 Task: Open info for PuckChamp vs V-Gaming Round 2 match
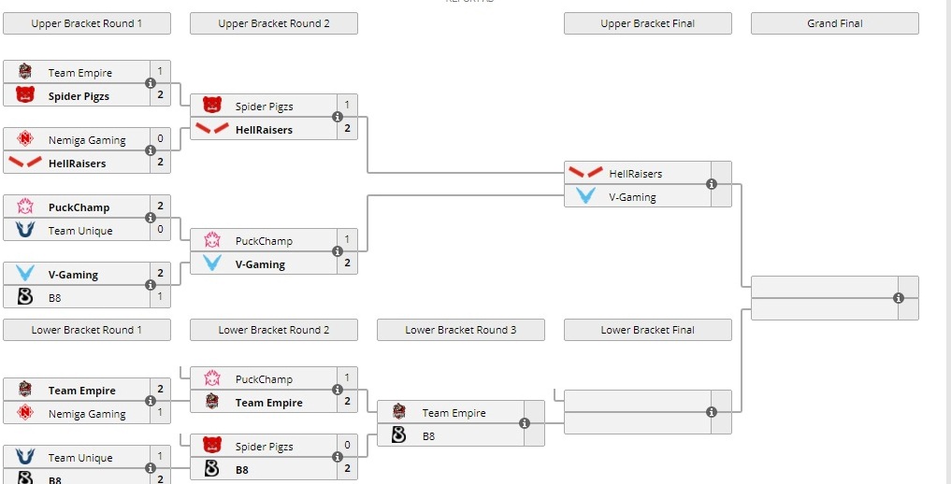(338, 251)
